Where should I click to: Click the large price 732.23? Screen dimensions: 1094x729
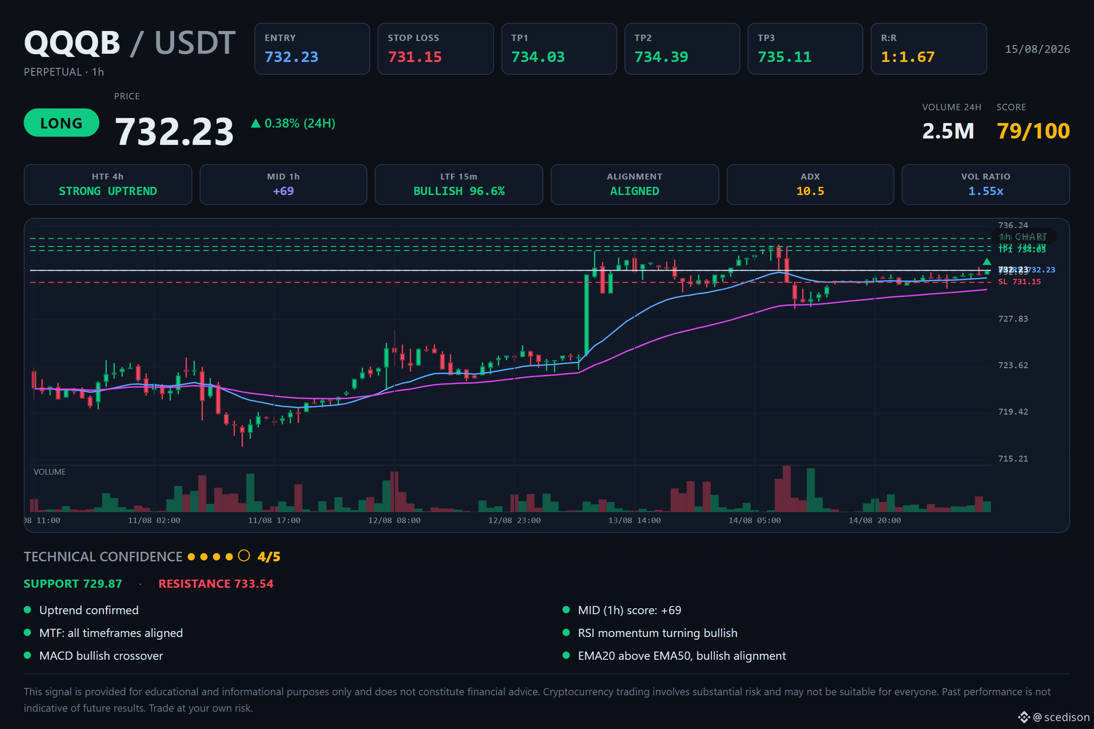point(174,132)
